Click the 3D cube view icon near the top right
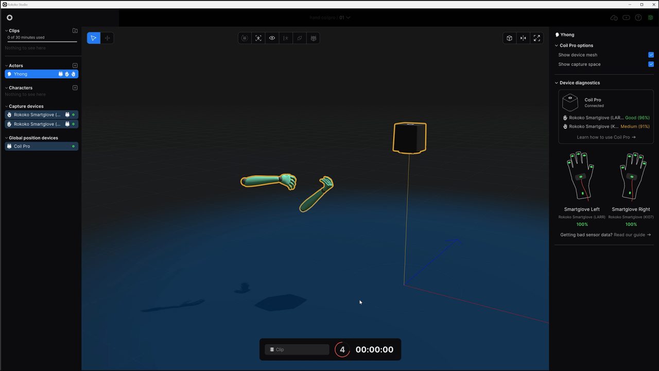Image resolution: width=659 pixels, height=371 pixels. tap(509, 38)
